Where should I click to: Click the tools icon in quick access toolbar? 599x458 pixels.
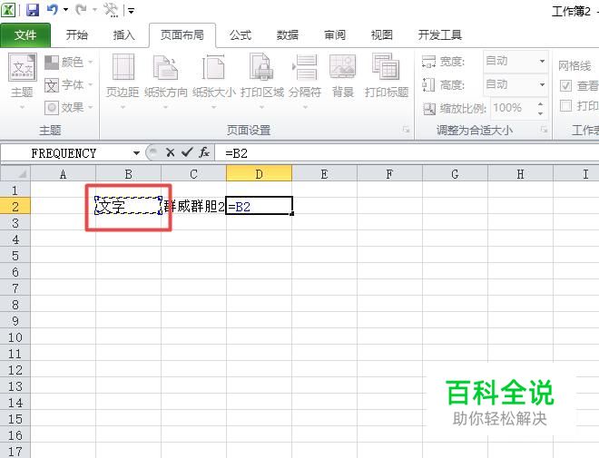(111, 10)
